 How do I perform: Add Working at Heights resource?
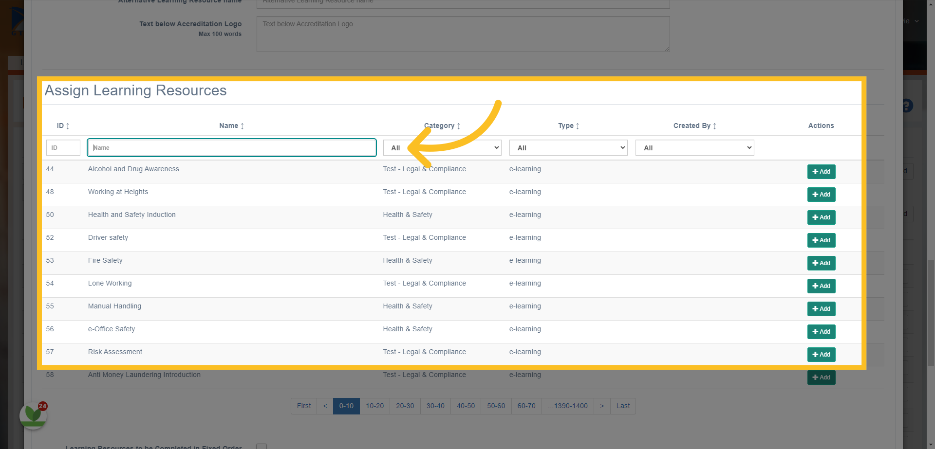(x=822, y=195)
